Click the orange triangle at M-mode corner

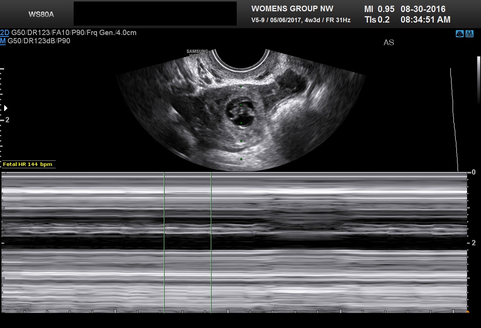click(467, 311)
